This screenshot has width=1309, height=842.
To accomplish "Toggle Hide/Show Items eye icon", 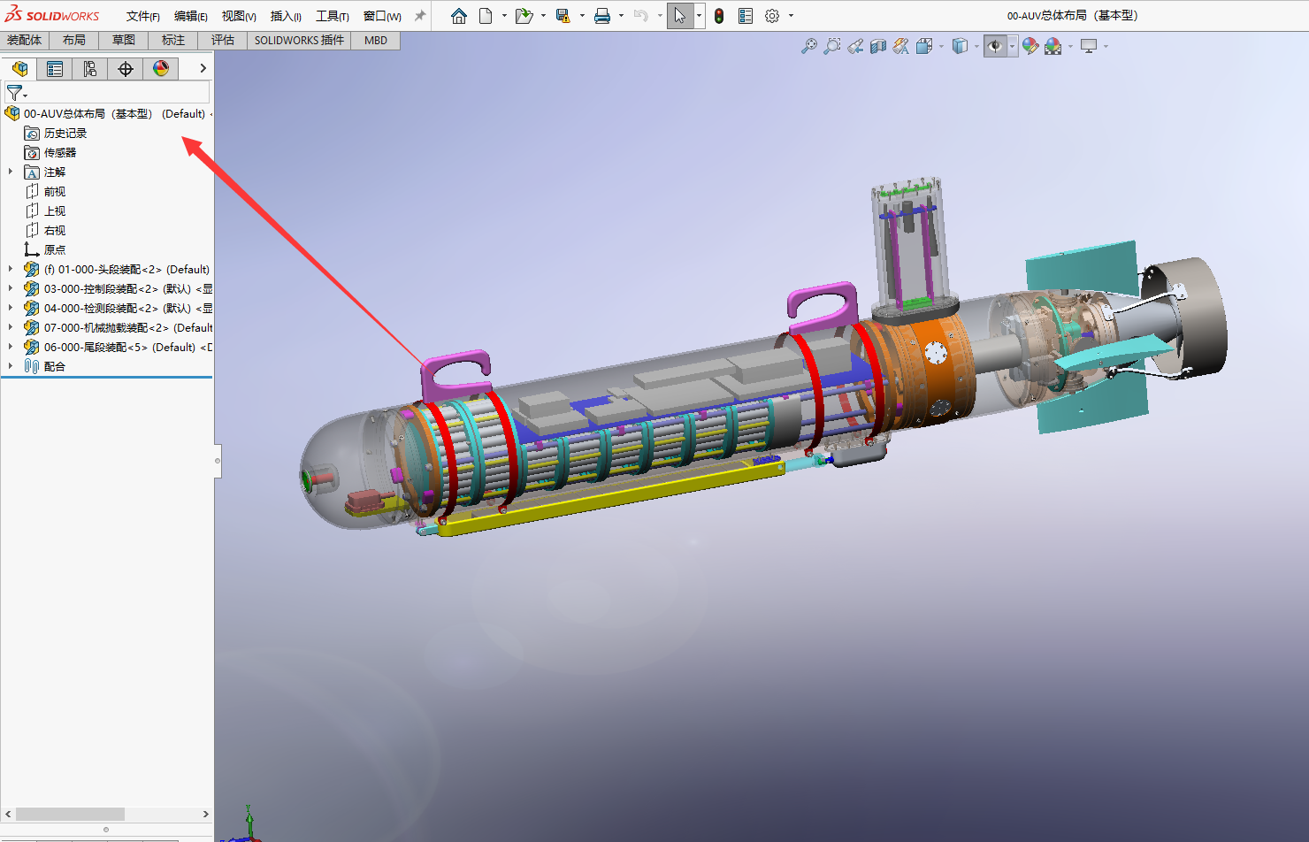I will (995, 46).
